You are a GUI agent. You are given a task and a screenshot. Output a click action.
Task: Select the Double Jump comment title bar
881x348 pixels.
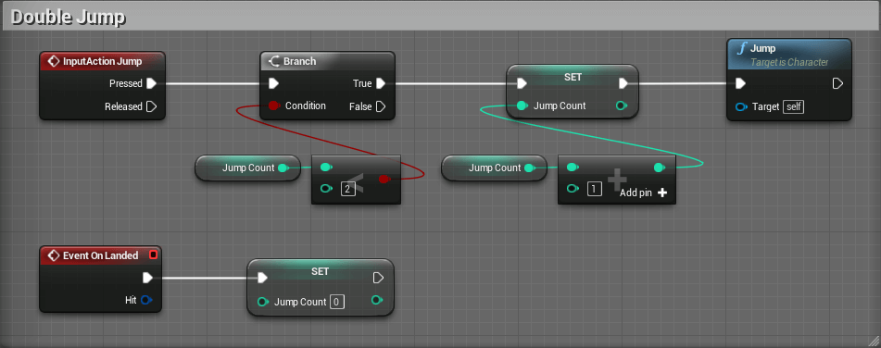point(441,17)
